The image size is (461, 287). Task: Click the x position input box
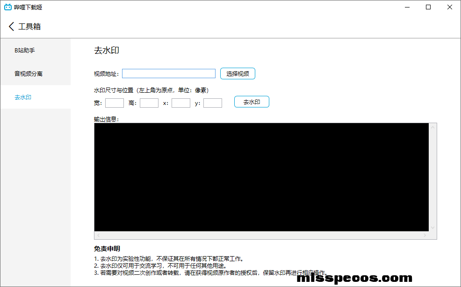[181, 103]
